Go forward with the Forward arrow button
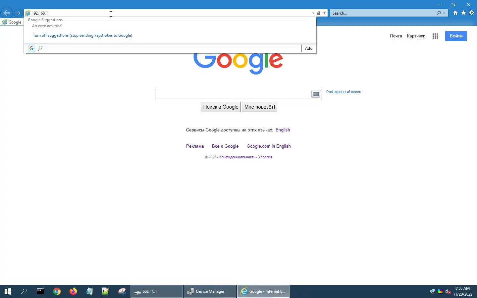The height and width of the screenshot is (298, 477). point(18,13)
